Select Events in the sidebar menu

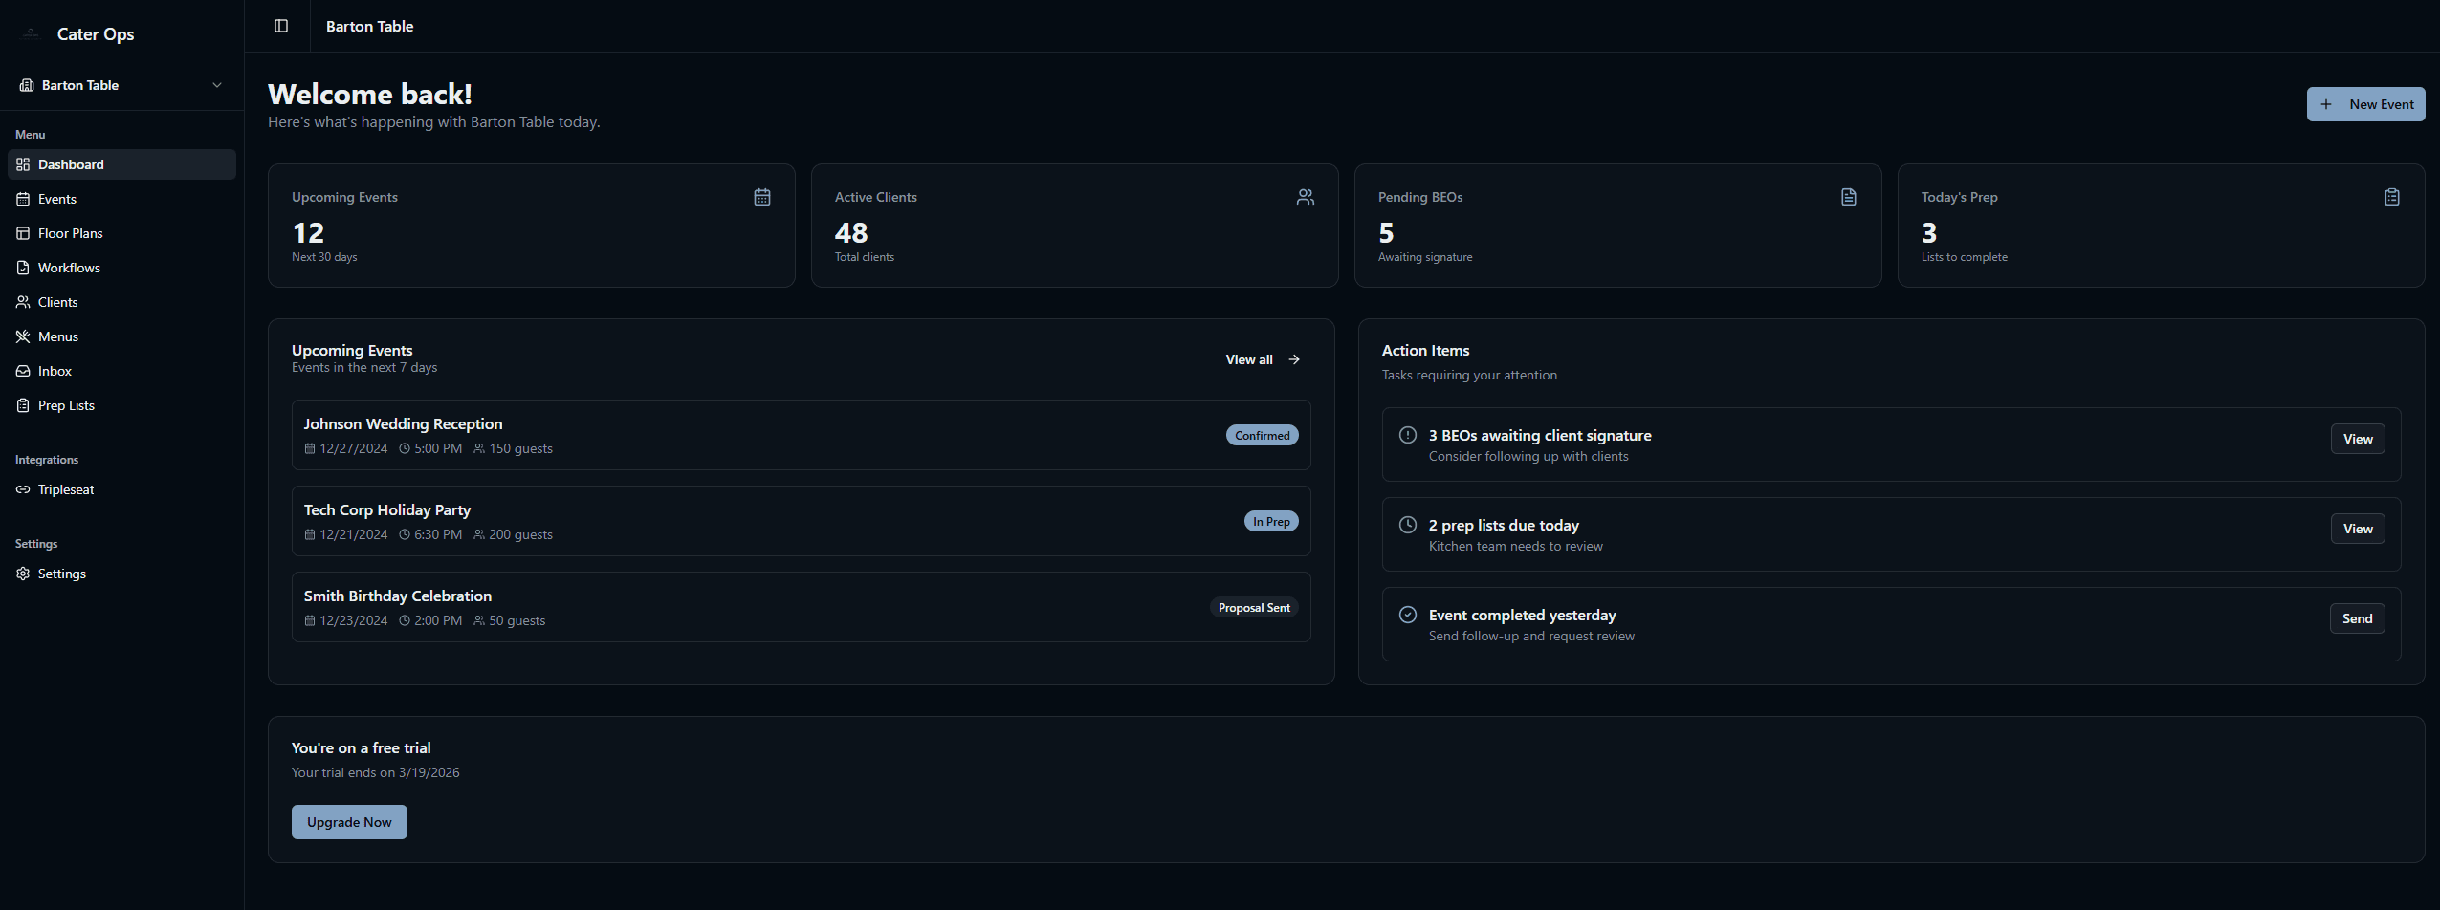pyautogui.click(x=56, y=199)
